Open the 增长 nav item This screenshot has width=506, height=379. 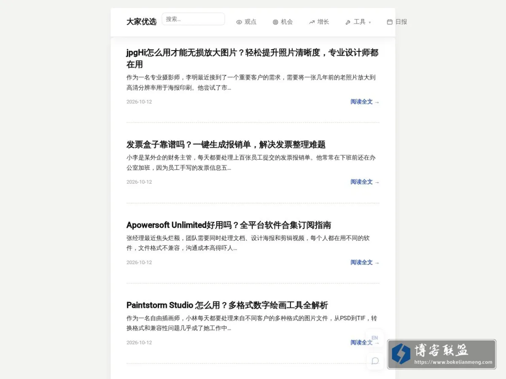319,22
